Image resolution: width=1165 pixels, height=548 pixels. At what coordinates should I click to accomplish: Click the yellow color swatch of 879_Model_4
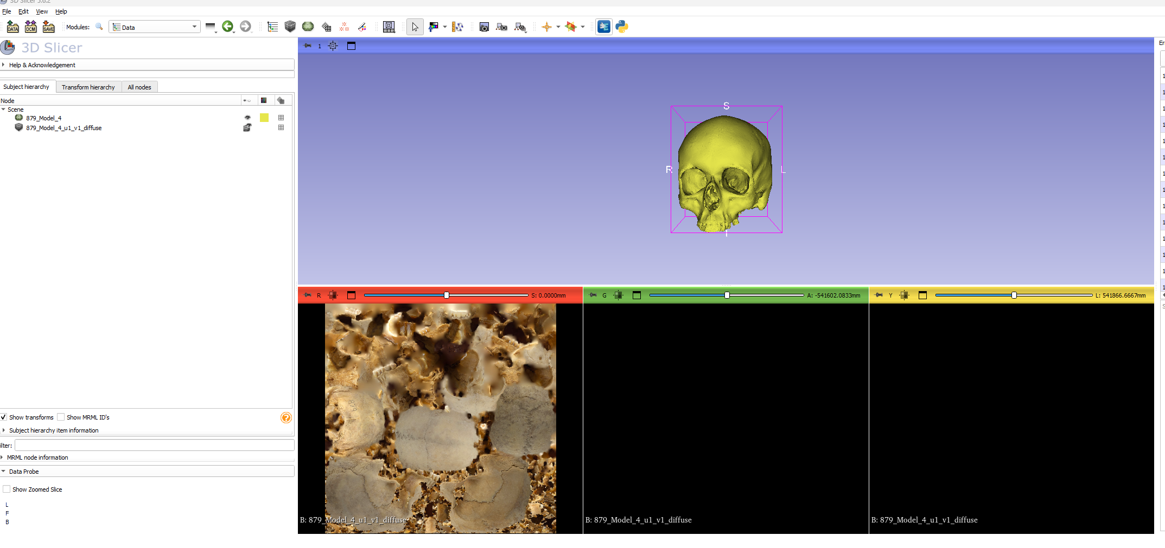[264, 118]
